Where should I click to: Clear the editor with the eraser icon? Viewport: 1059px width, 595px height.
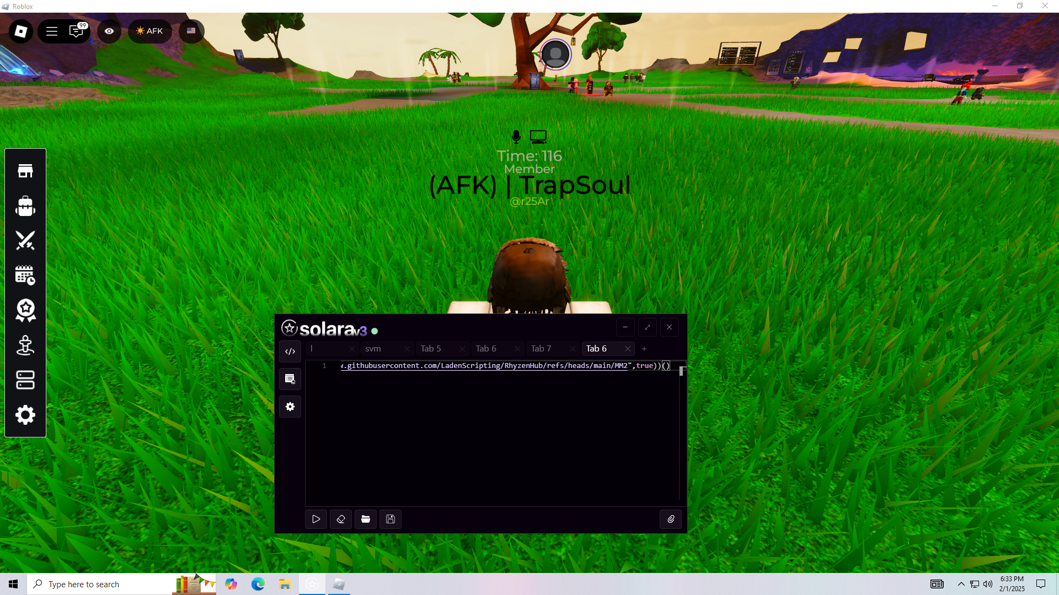[x=341, y=519]
